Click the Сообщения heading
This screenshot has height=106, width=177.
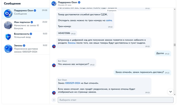12,4
